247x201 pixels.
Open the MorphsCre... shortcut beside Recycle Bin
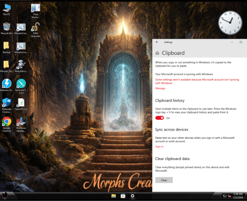click(x=21, y=29)
